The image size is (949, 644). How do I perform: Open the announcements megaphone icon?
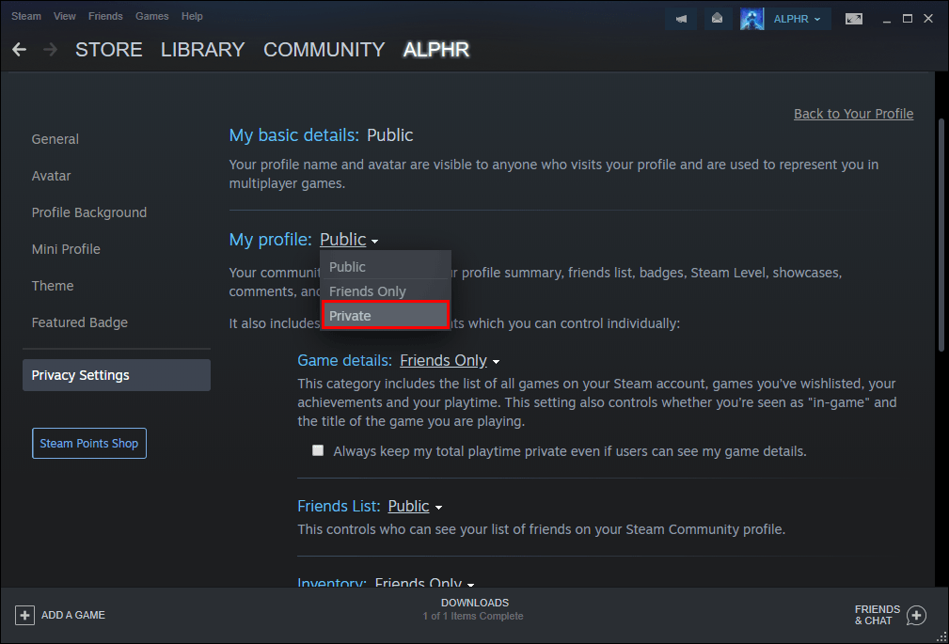click(681, 18)
